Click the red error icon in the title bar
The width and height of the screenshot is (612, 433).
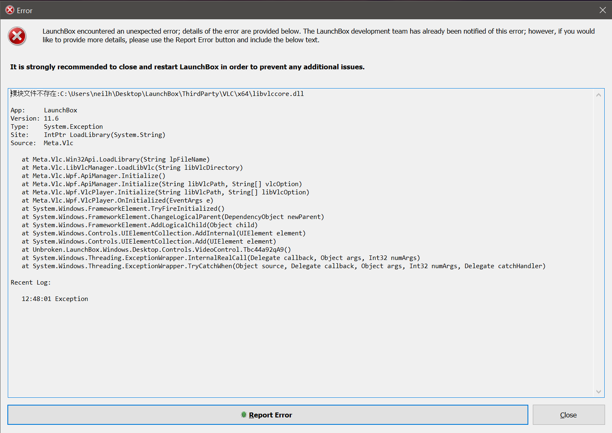10,10
